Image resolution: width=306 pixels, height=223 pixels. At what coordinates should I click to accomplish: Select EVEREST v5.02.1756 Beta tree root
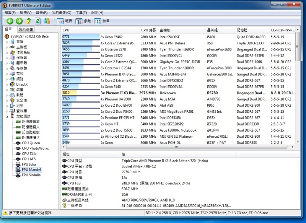pos(29,36)
